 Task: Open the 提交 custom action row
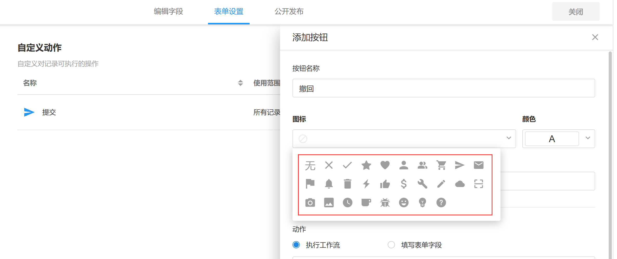(49, 112)
